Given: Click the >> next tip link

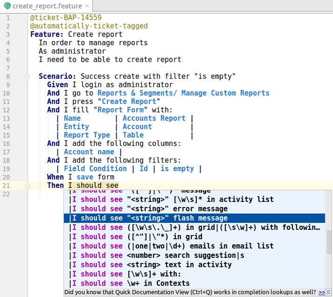Looking at the screenshot, I should [321, 292].
